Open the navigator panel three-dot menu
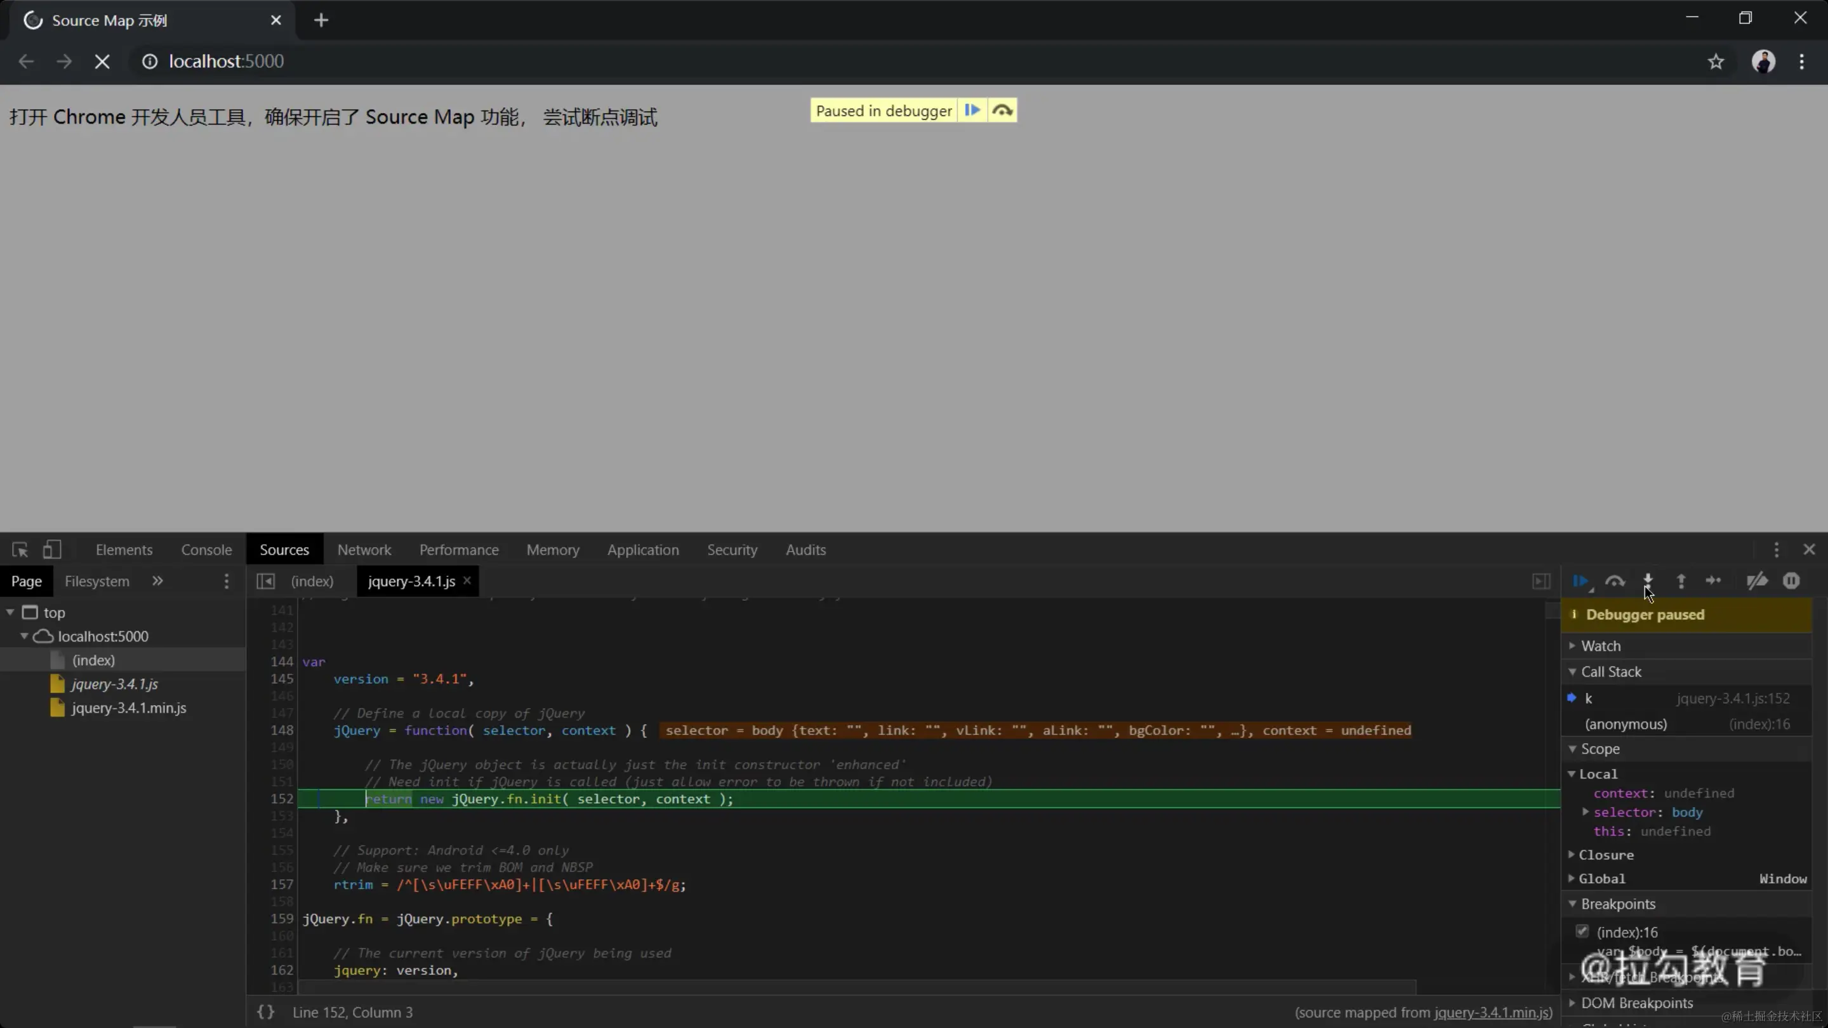Screen dimensions: 1828x1028 227,581
